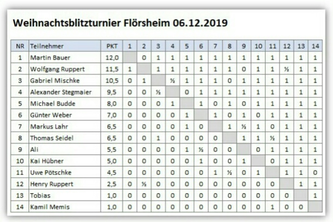This screenshot has height=222, width=333.
Task: Select the Henry Ruppert name cell
Action: point(49,184)
